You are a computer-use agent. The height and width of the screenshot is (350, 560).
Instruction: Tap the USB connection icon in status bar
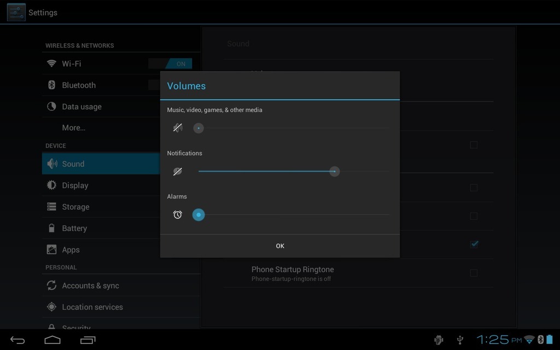point(460,340)
